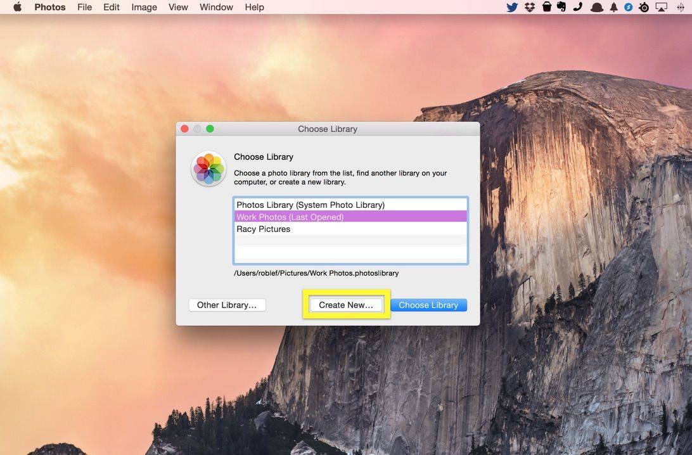This screenshot has width=692, height=455.
Task: Select the Racy Pictures library
Action: tap(350, 229)
